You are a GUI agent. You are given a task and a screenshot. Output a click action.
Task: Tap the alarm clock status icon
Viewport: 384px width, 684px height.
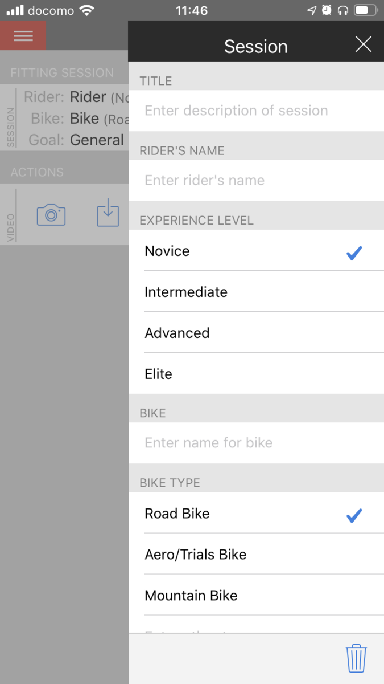[x=327, y=10]
